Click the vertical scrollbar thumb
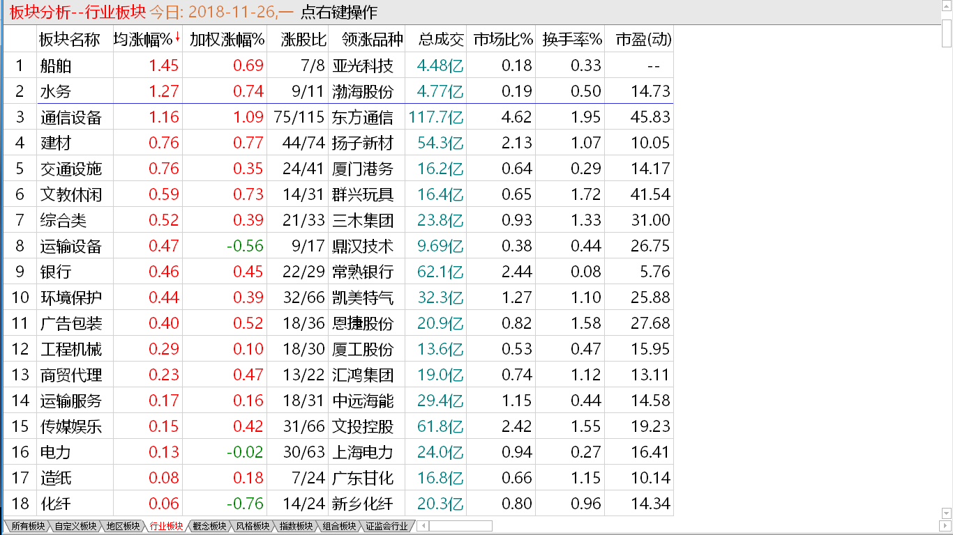Image resolution: width=953 pixels, height=535 pixels. (x=947, y=32)
